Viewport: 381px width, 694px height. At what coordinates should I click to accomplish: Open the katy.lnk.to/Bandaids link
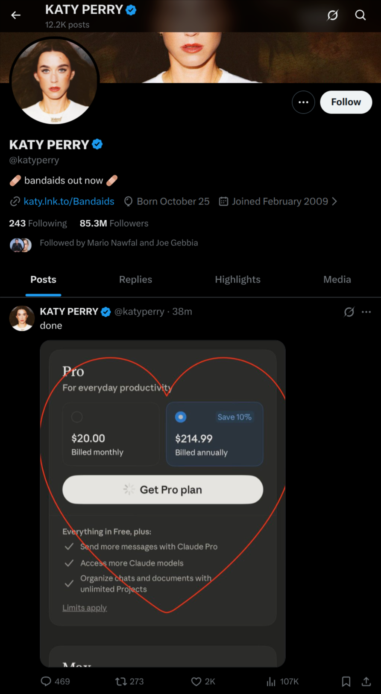point(69,201)
